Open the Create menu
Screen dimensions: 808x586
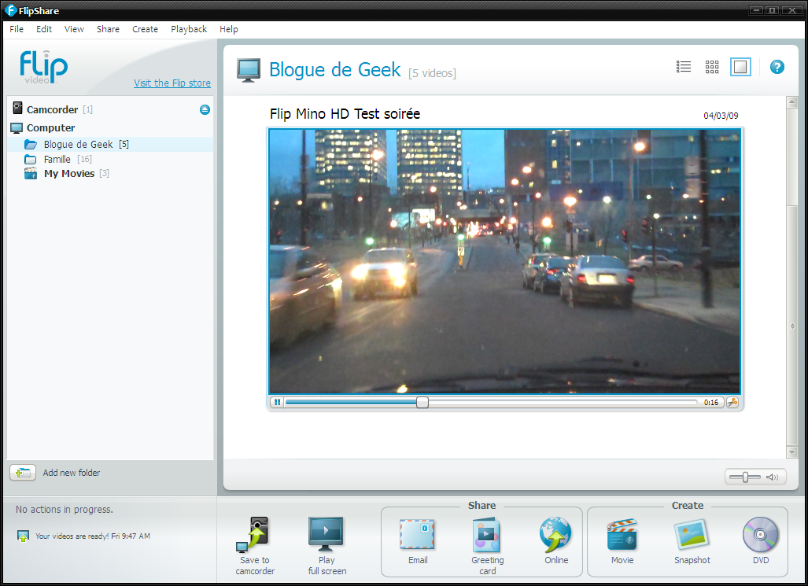tap(145, 29)
